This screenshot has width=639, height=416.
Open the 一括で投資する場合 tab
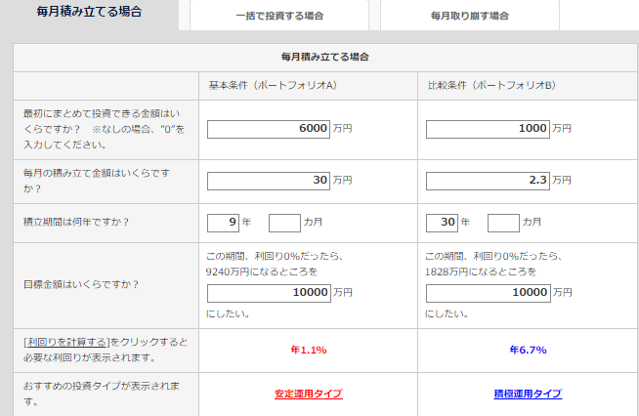tap(279, 16)
